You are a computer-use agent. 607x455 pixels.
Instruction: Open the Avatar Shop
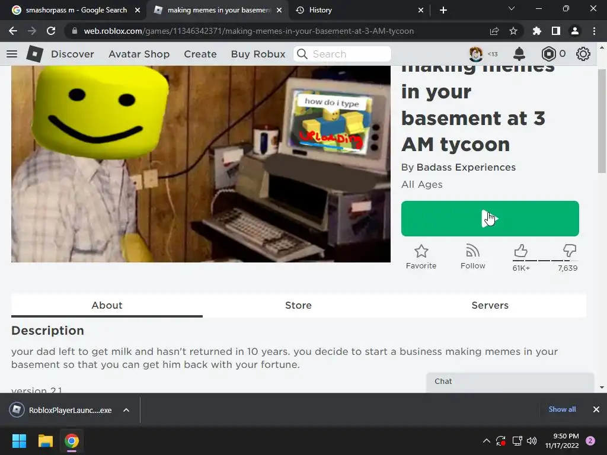139,54
